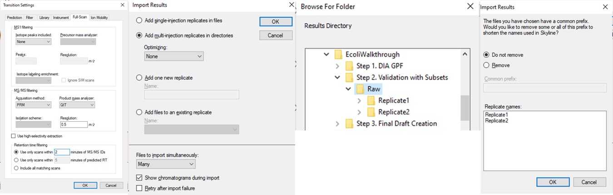Toggle Show chromatograms during import
Image resolution: width=613 pixels, height=195 pixels.
(x=140, y=178)
